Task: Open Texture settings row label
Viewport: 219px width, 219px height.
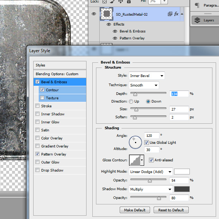Action: 52,98
